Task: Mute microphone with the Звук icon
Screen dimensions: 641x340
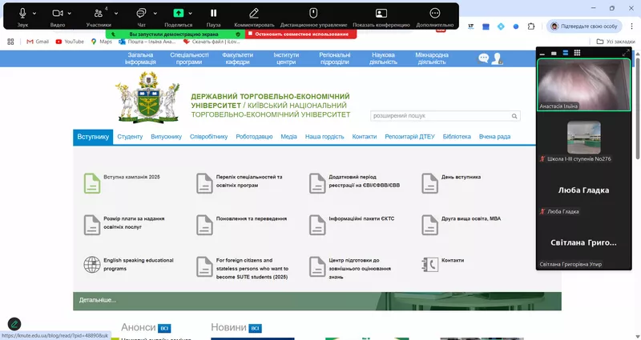Action: pos(22,14)
